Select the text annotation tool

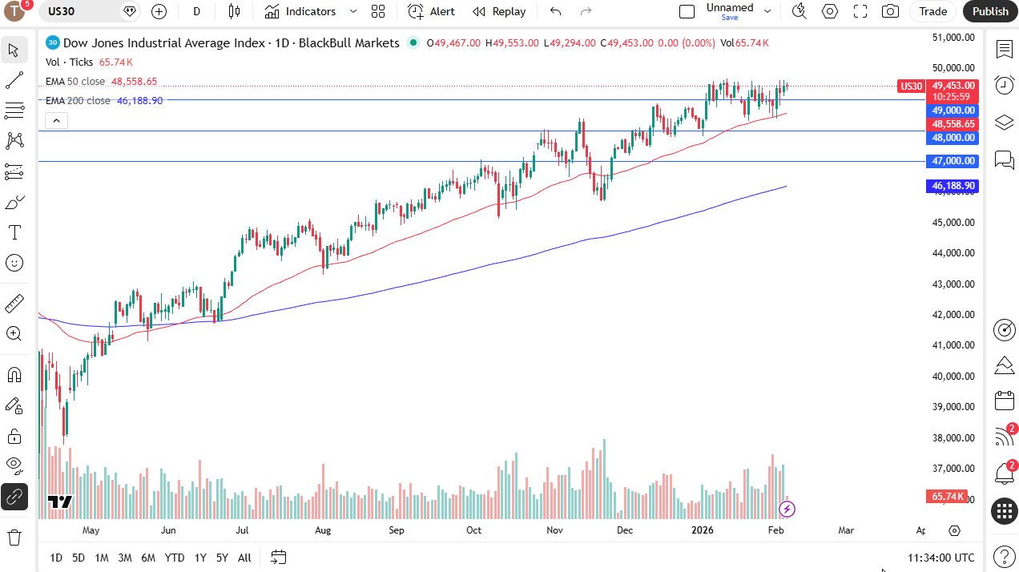click(x=14, y=232)
